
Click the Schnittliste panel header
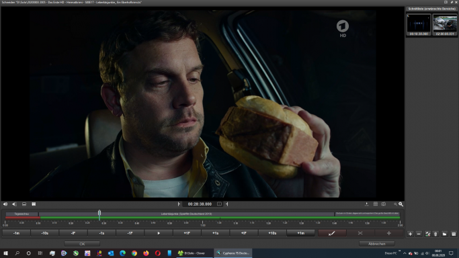click(431, 9)
